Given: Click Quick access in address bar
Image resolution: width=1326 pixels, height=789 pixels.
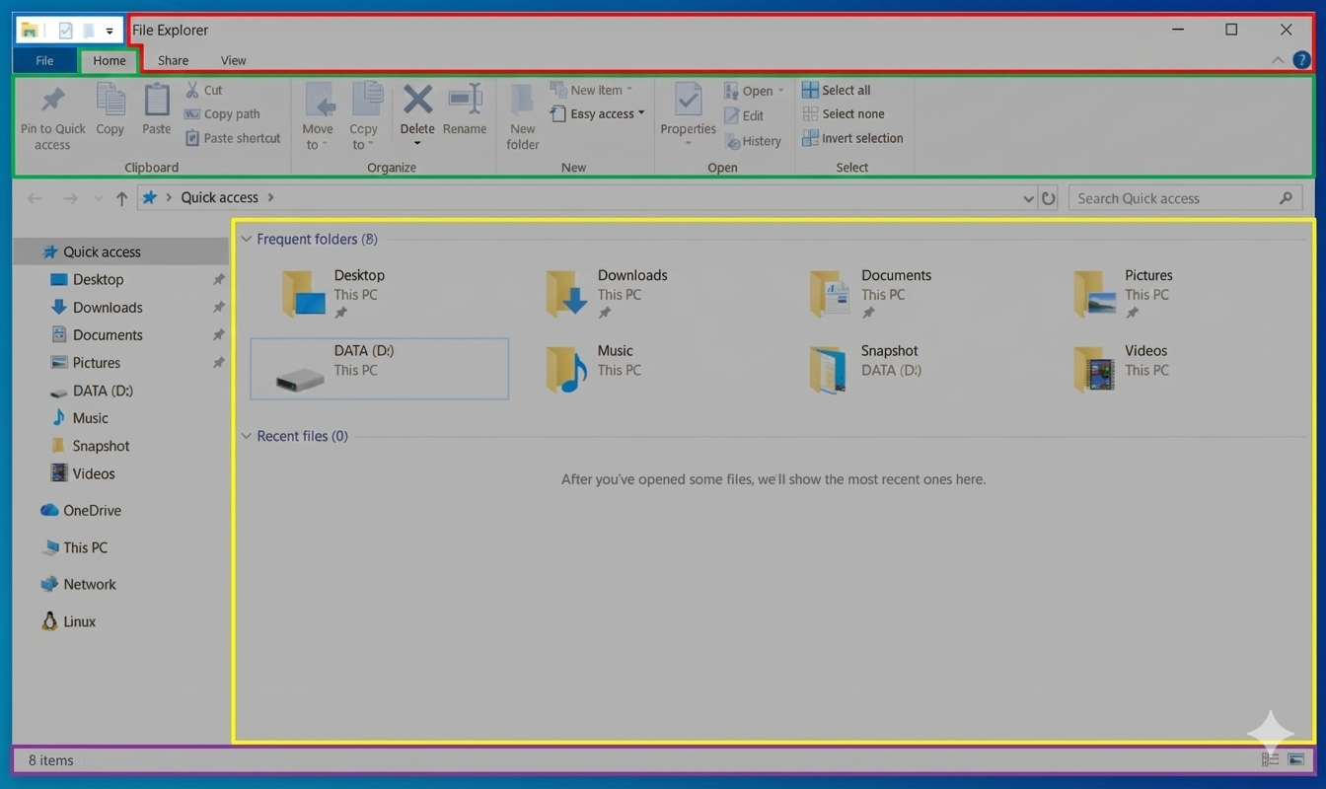Looking at the screenshot, I should click(219, 198).
